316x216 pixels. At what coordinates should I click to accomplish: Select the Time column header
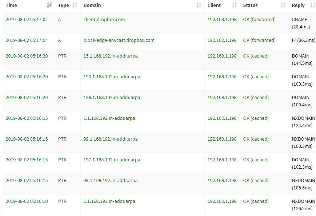(x=11, y=5)
